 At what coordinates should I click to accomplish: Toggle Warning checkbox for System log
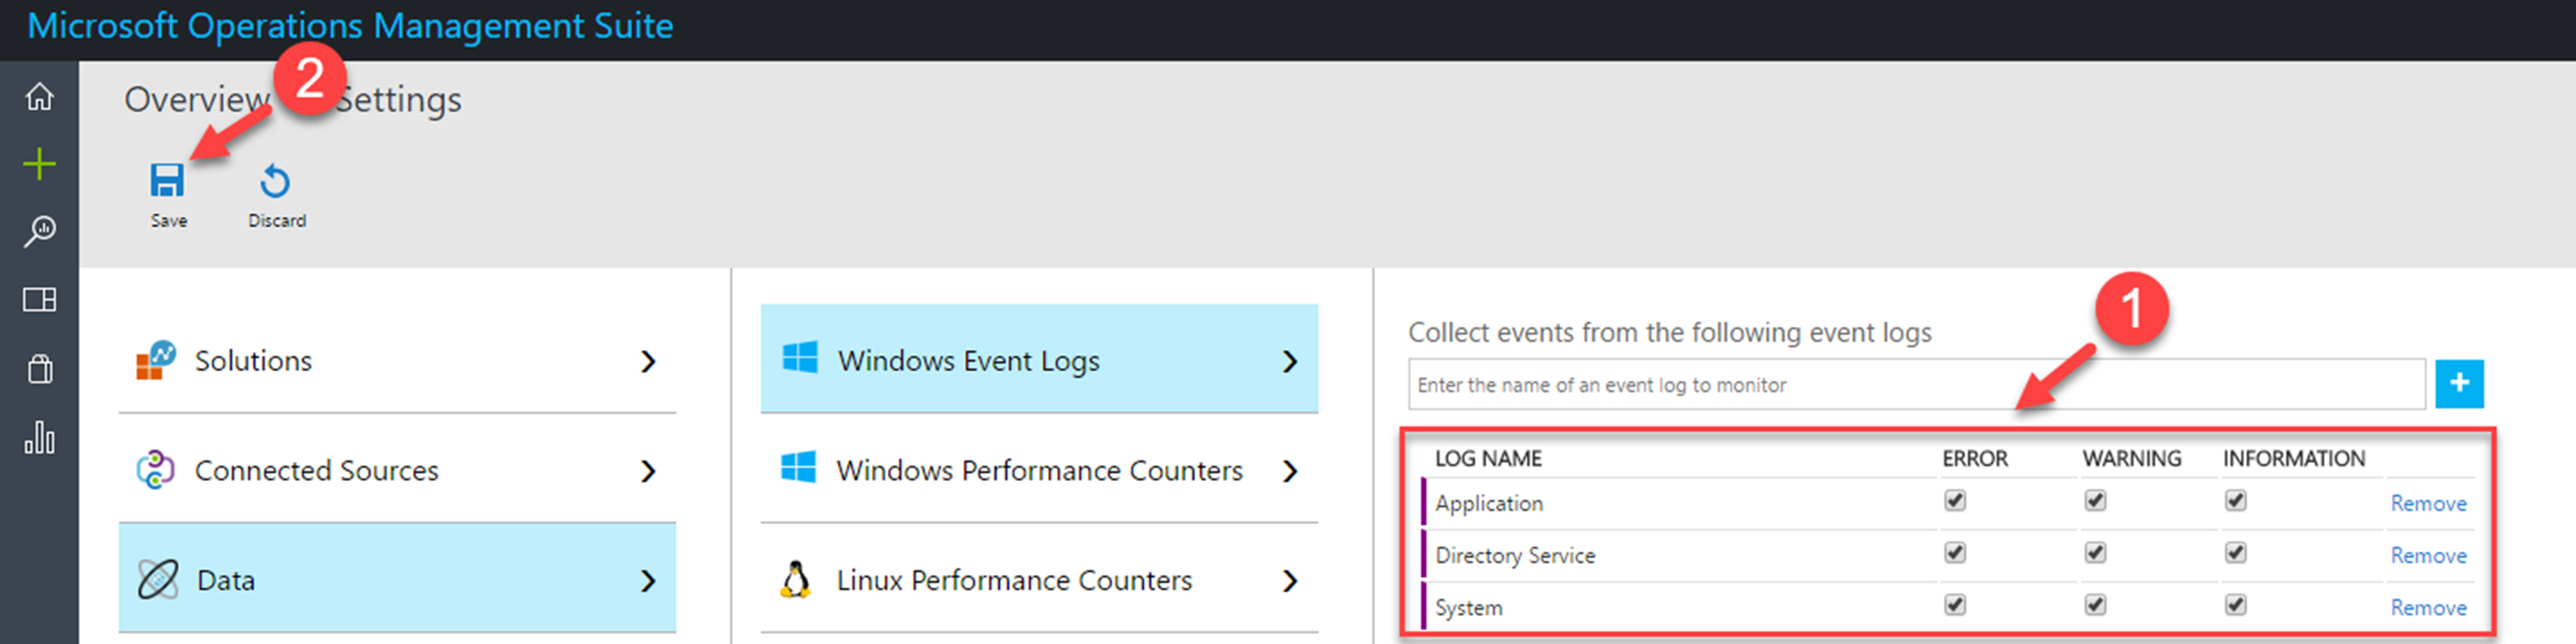(x=2095, y=604)
